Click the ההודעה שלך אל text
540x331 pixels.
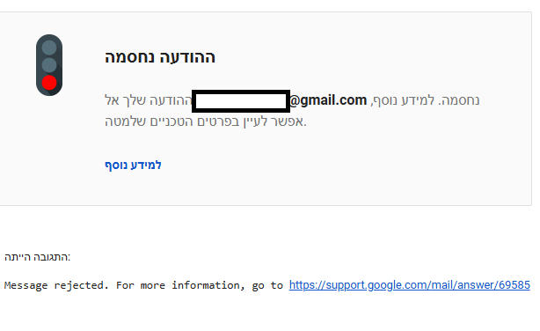click(x=148, y=100)
